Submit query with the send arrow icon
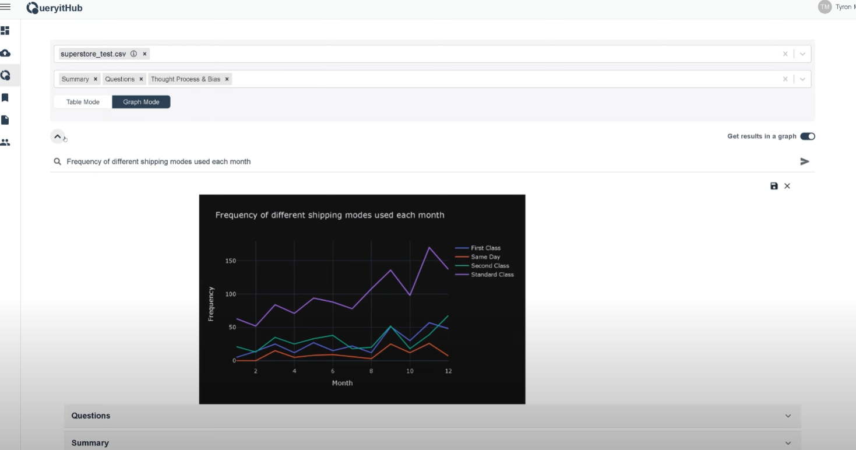 805,161
